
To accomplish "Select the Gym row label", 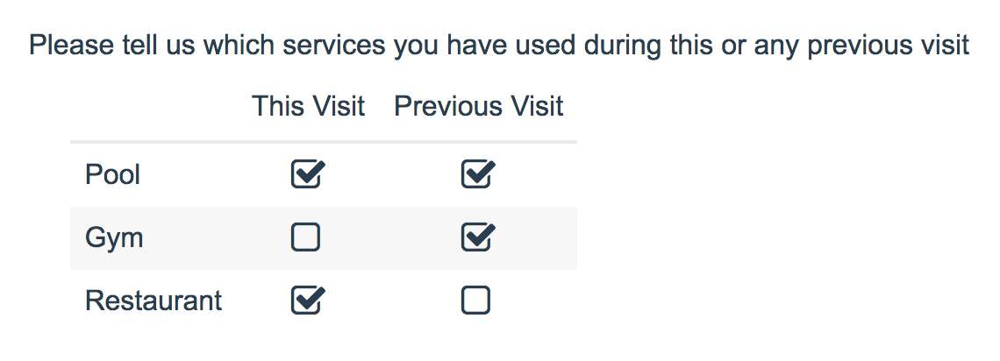I will point(113,238).
